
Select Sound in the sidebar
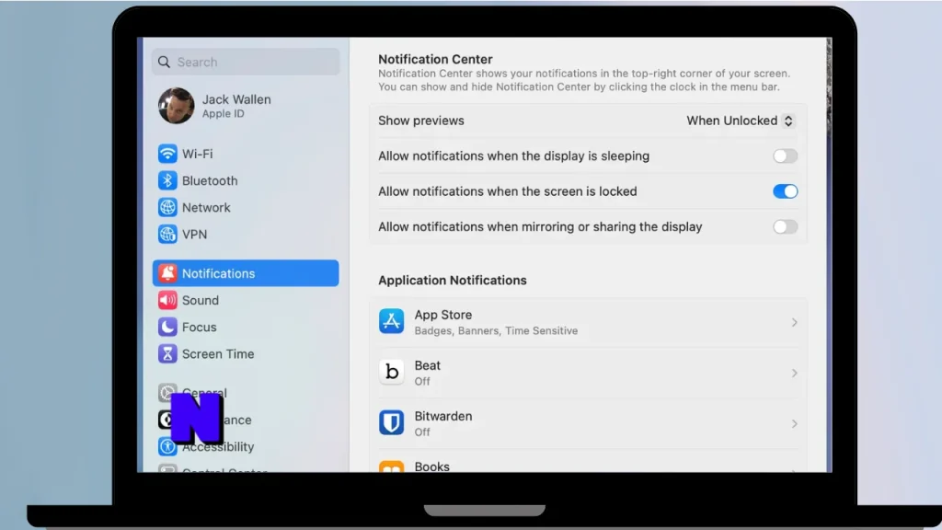[x=245, y=300]
